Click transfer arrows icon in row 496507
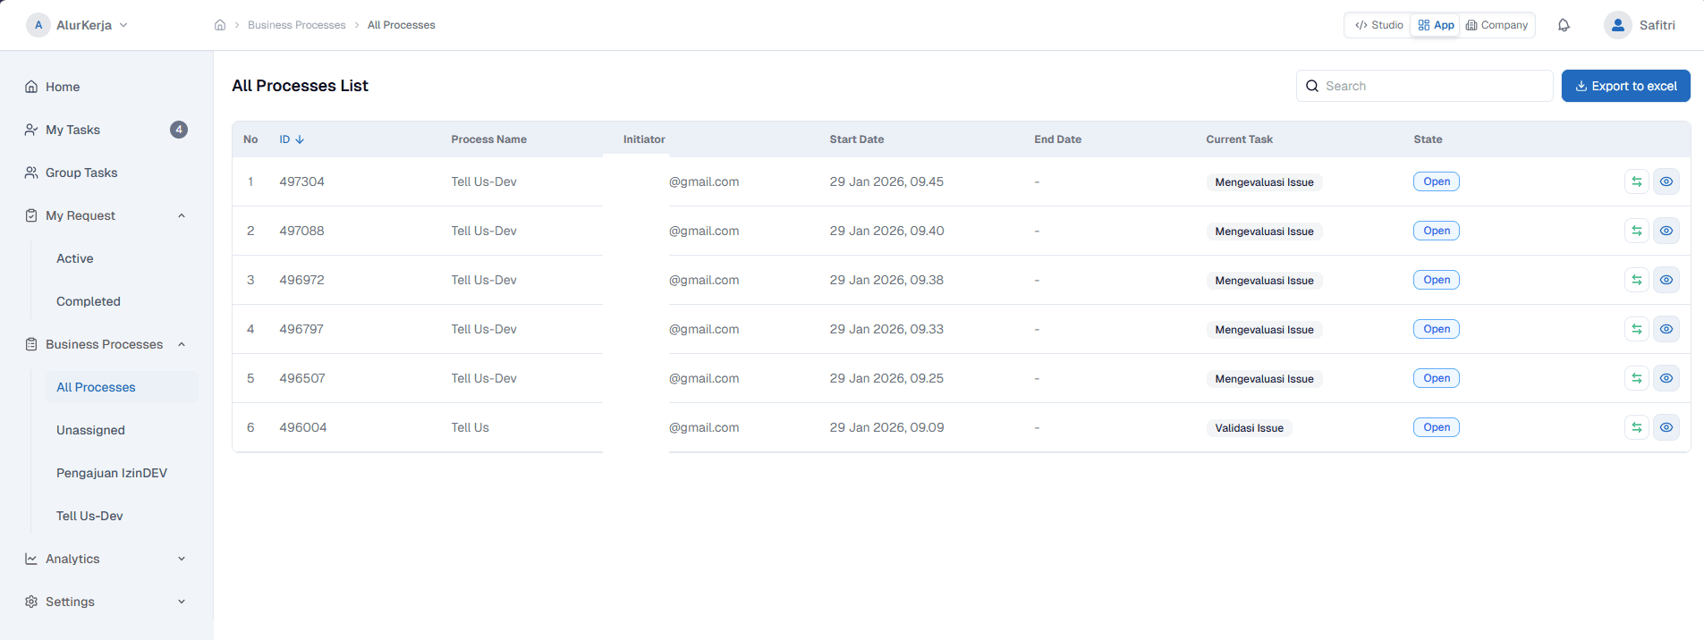Image resolution: width=1704 pixels, height=640 pixels. tap(1636, 378)
